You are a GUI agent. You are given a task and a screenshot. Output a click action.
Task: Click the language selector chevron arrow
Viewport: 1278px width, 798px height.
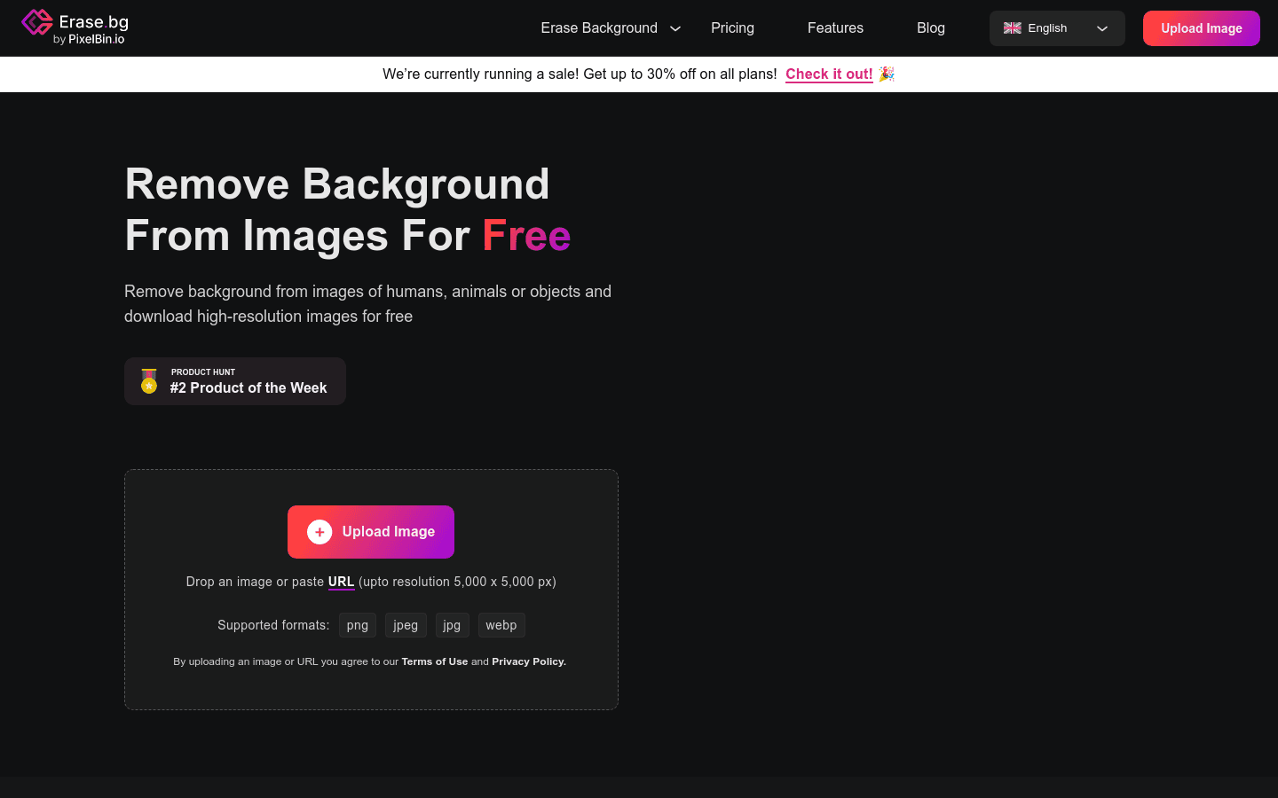pyautogui.click(x=1102, y=28)
